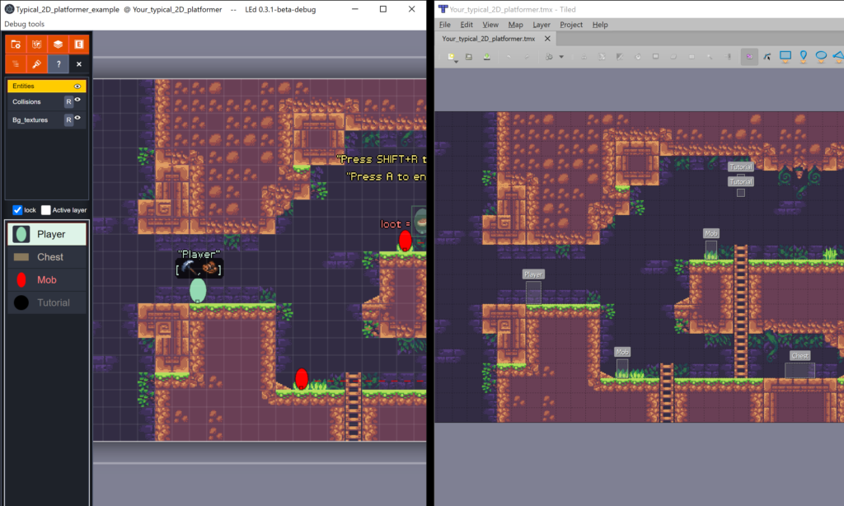Screen dimensions: 844x506
Task: Close the Your_typical_2D_platformer.tmx tab
Action: 547,39
